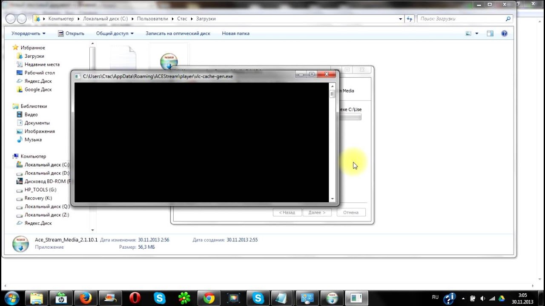Select Избранное in the navigation pane

(32, 48)
